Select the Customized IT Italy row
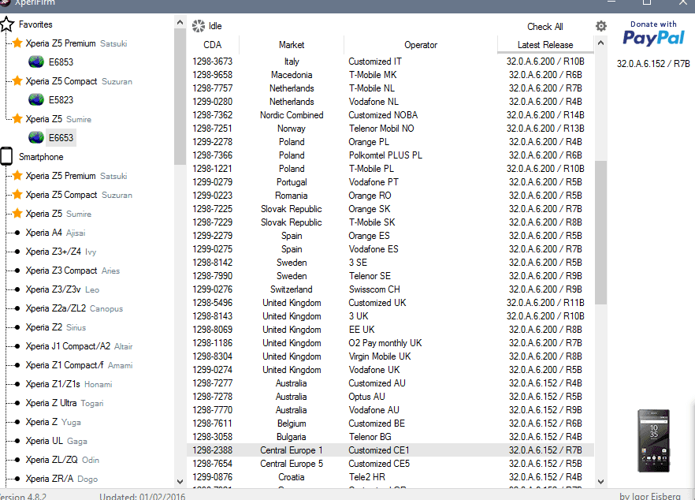Screen dimensions: 695x500 tap(390, 62)
